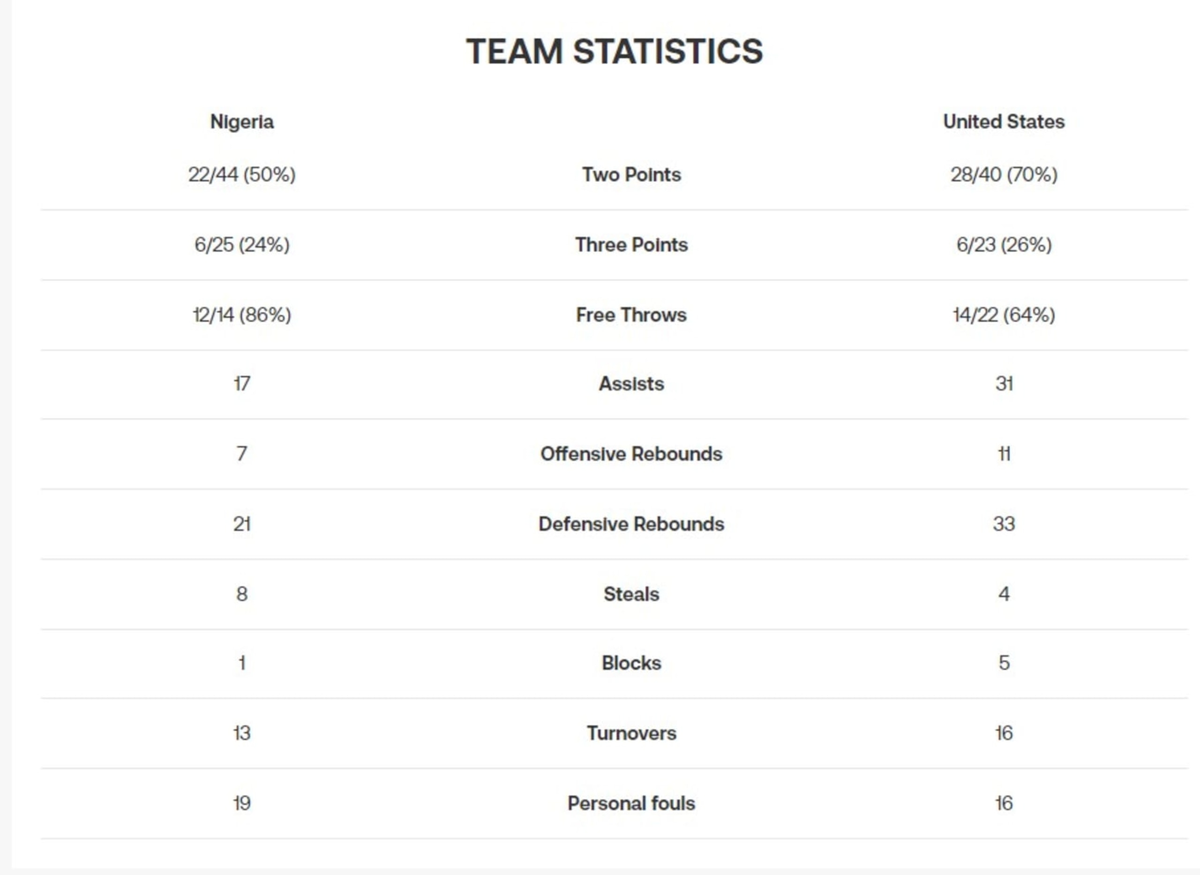Click the Personal fouls label
The height and width of the screenshot is (875, 1200).
[x=631, y=803]
